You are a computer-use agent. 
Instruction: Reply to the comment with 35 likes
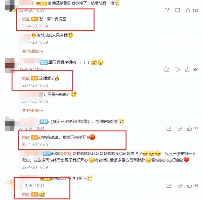pyautogui.click(x=179, y=186)
